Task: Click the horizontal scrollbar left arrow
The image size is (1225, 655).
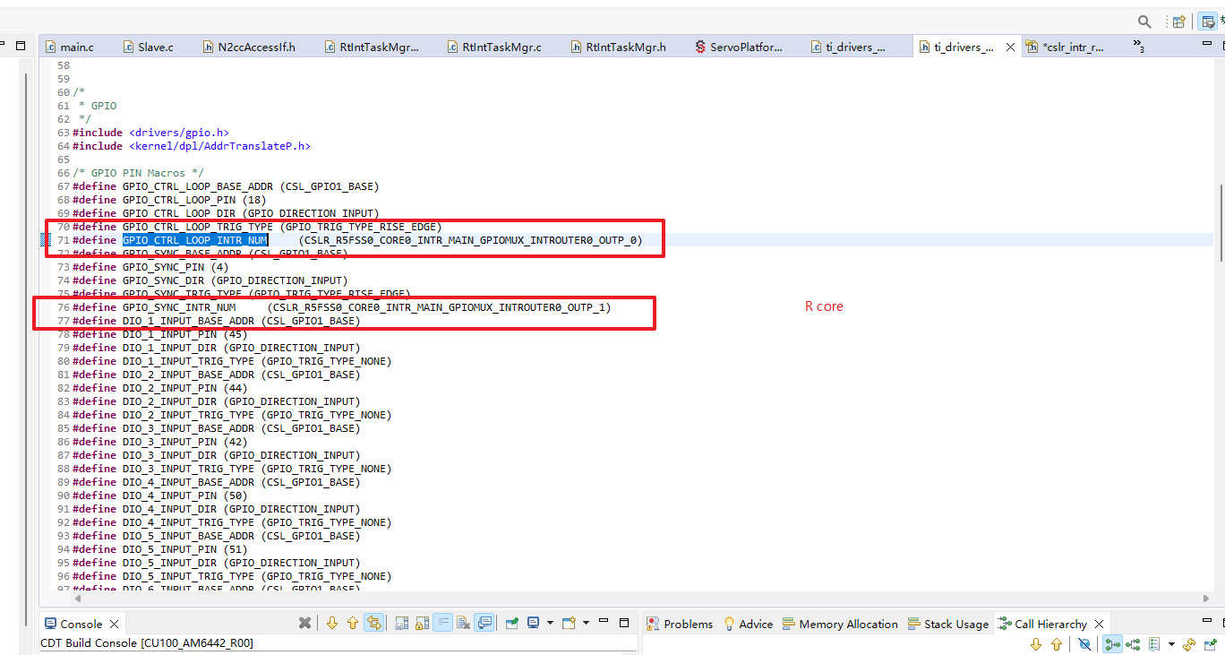Action: pyautogui.click(x=77, y=598)
